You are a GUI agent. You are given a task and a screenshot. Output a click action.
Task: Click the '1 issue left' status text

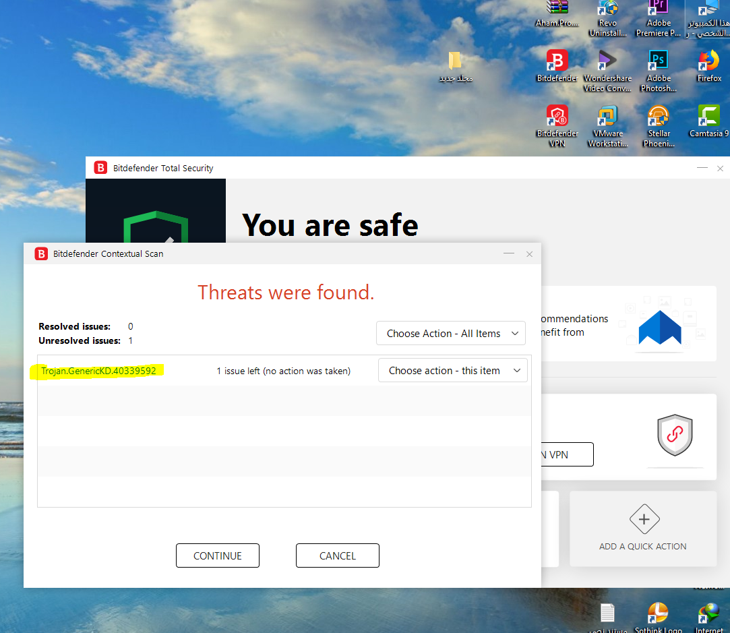284,371
